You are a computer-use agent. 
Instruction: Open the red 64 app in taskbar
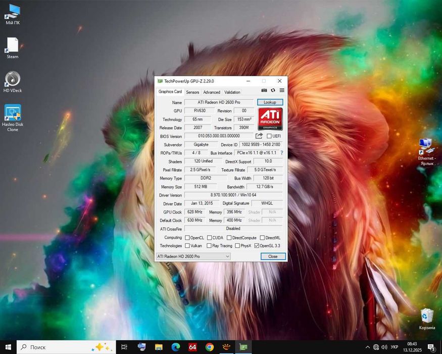(x=192, y=347)
